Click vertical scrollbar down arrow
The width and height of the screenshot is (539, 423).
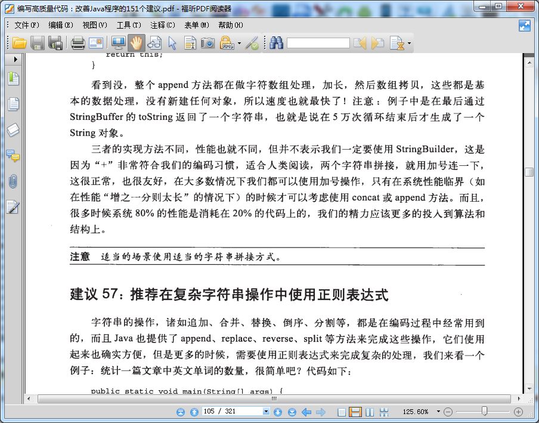pyautogui.click(x=529, y=388)
